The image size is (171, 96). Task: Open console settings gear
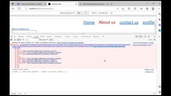click(154, 40)
